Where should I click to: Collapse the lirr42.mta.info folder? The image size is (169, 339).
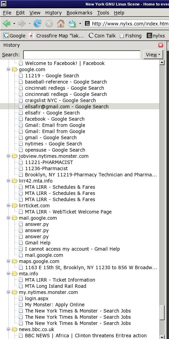click(9, 181)
